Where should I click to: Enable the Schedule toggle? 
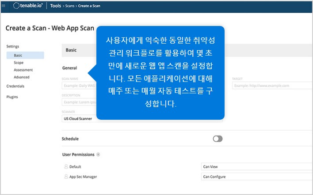218,139
